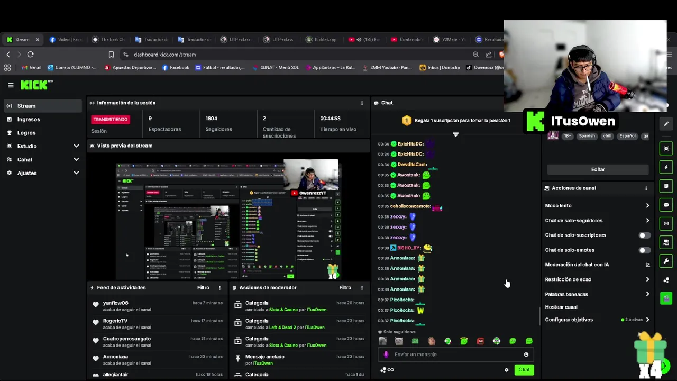
Task: Select Ingresos in left sidebar
Action: coord(42,120)
